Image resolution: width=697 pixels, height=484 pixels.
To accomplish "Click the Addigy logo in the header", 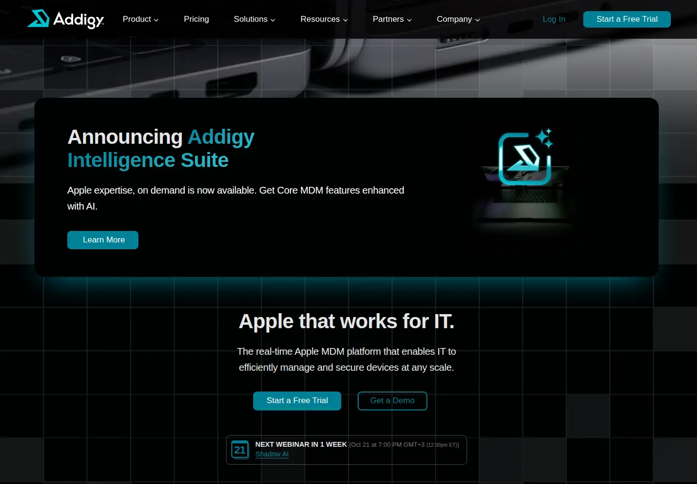I will 65,19.
